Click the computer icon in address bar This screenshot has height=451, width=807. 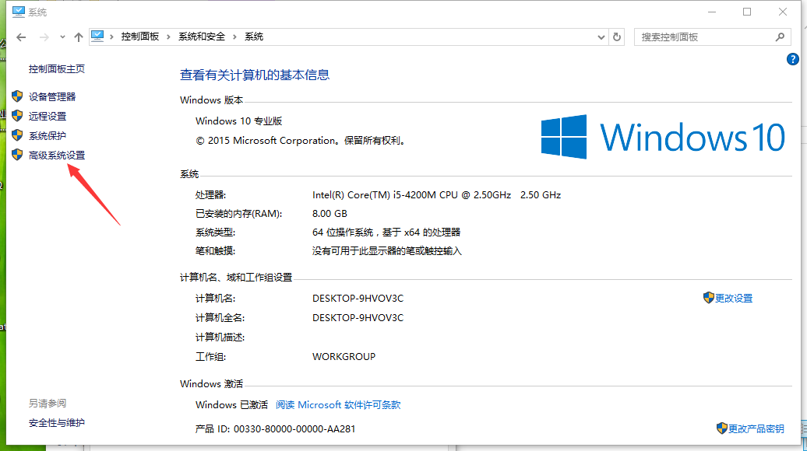[97, 36]
